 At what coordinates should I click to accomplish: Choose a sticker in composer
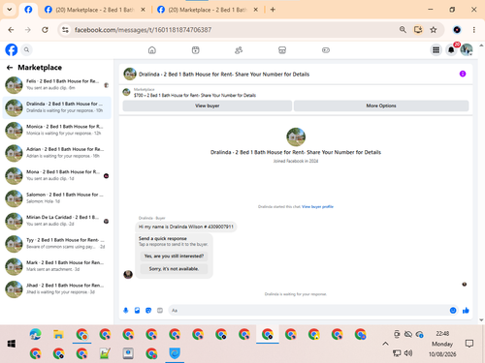pyautogui.click(x=148, y=311)
